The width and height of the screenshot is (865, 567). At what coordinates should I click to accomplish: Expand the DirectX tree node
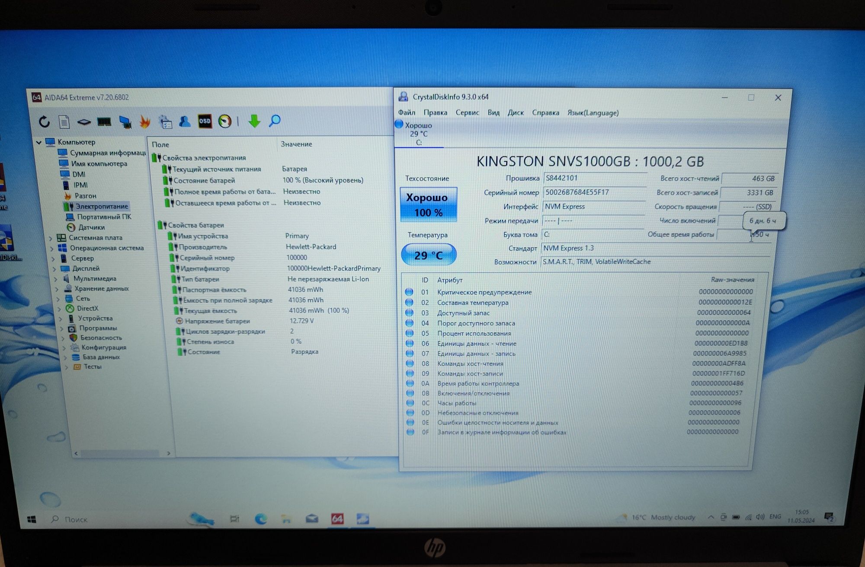click(x=60, y=309)
